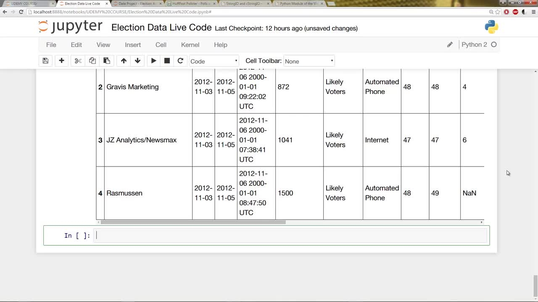Paste cells below icon
The height and width of the screenshot is (302, 538).
[107, 61]
